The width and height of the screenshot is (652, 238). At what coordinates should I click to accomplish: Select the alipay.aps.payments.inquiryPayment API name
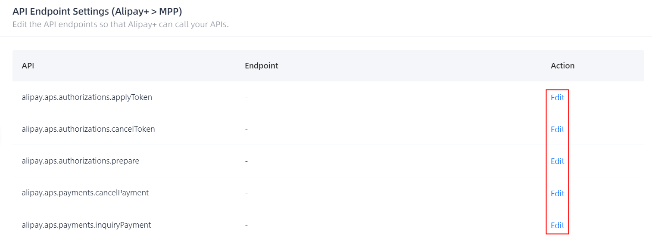click(86, 225)
